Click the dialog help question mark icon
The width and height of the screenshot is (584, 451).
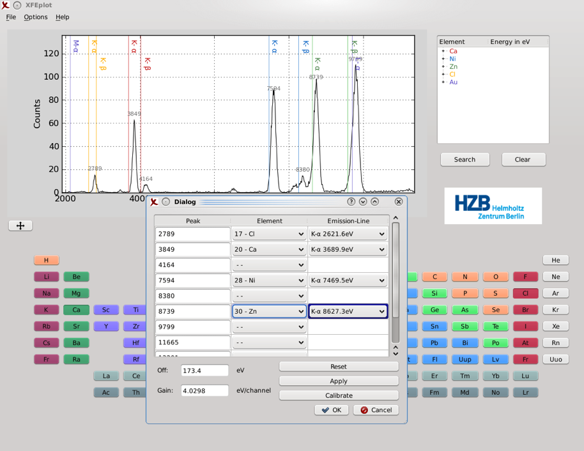[x=351, y=202]
